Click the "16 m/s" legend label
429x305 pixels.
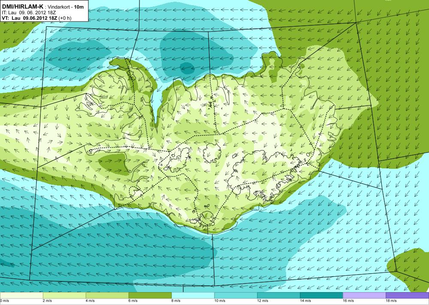click(x=348, y=301)
